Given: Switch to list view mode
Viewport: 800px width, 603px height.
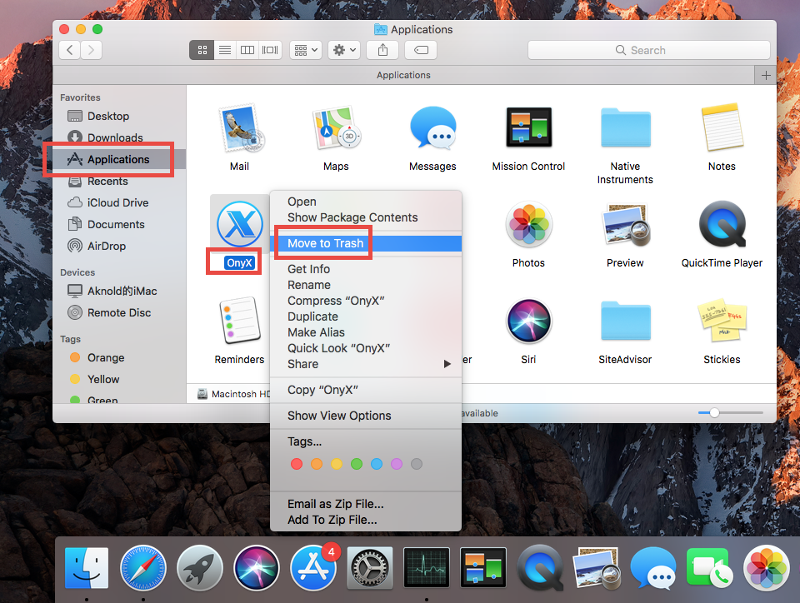Looking at the screenshot, I should click(224, 49).
